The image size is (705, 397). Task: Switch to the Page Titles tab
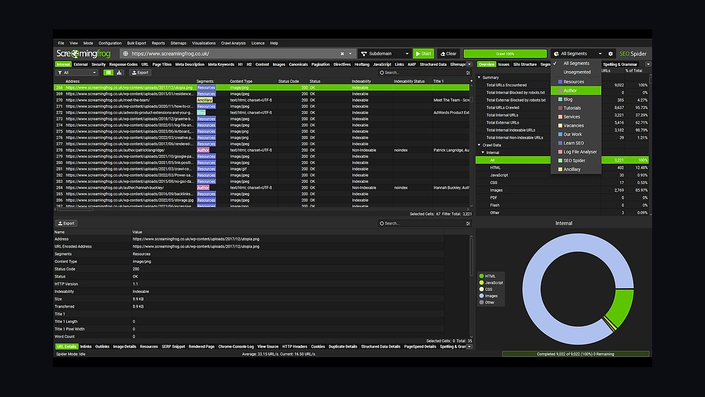point(162,64)
